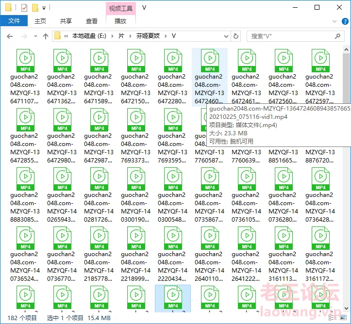Open the Quick Access Toolbar customize dropdown
This screenshot has height=324, width=351.
pos(44,8)
